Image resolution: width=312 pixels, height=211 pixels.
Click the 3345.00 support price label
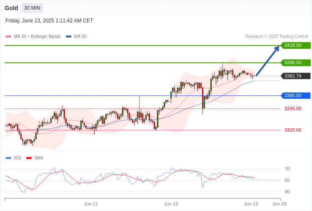[x=293, y=109]
